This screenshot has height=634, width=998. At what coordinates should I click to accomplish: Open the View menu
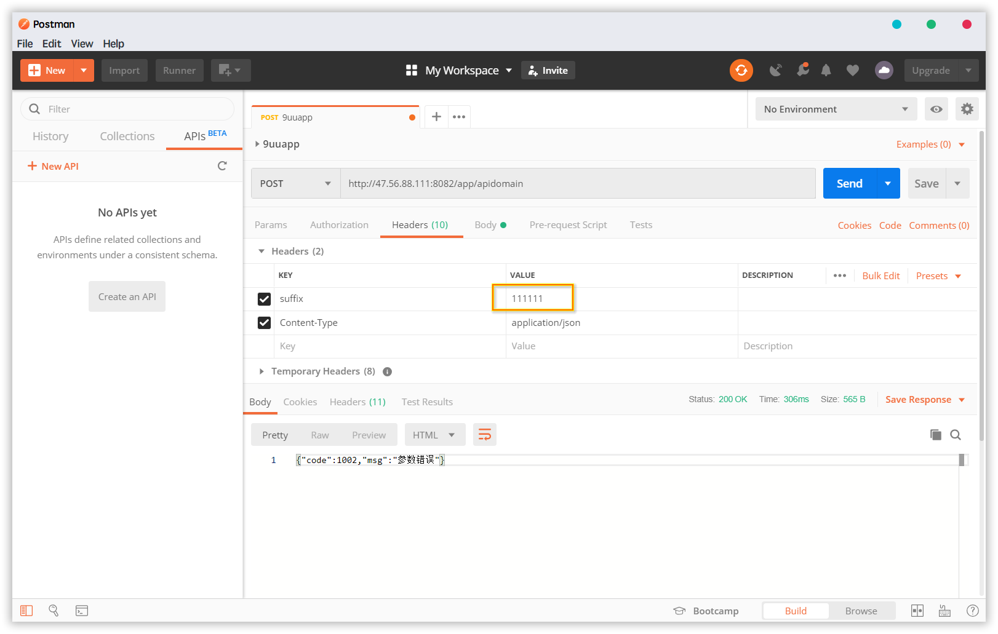pyautogui.click(x=82, y=44)
